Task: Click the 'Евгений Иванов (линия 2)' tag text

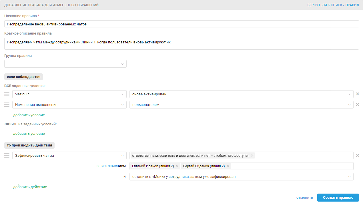Action: click(x=153, y=166)
